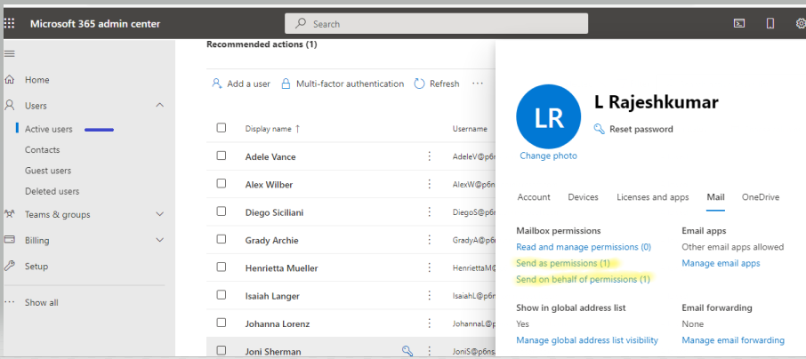806x359 pixels.
Task: Collapse navigation with the hamburger menu icon
Action: [x=9, y=53]
